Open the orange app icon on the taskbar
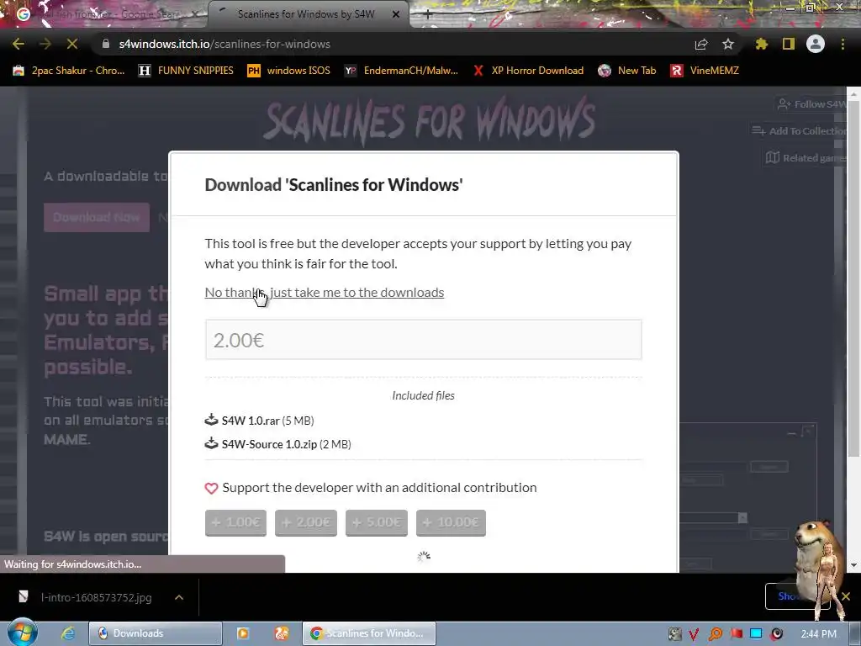The height and width of the screenshot is (646, 861). [281, 633]
